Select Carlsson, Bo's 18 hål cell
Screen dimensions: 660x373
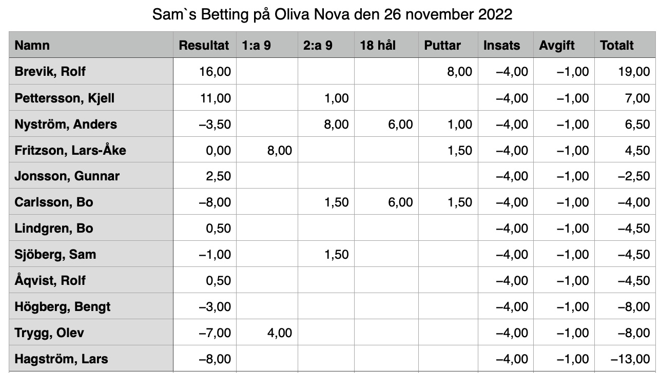(x=386, y=202)
